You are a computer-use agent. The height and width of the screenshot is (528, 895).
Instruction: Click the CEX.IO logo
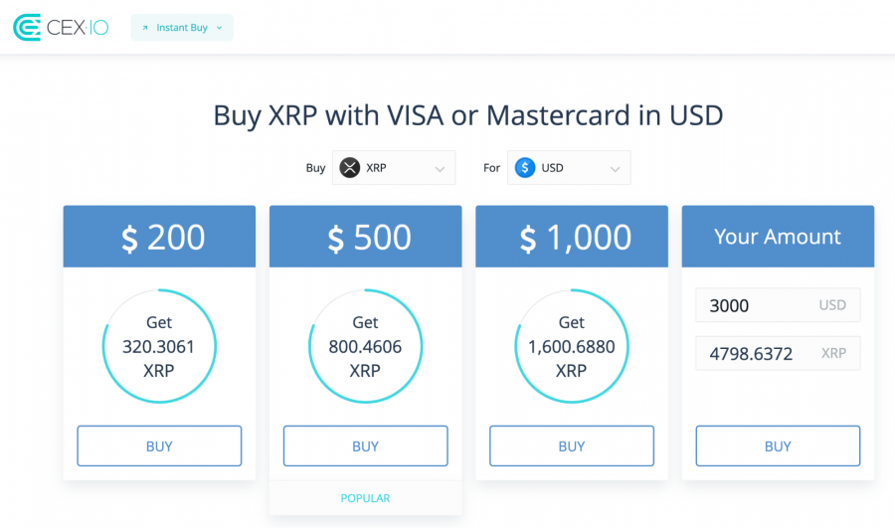61,28
